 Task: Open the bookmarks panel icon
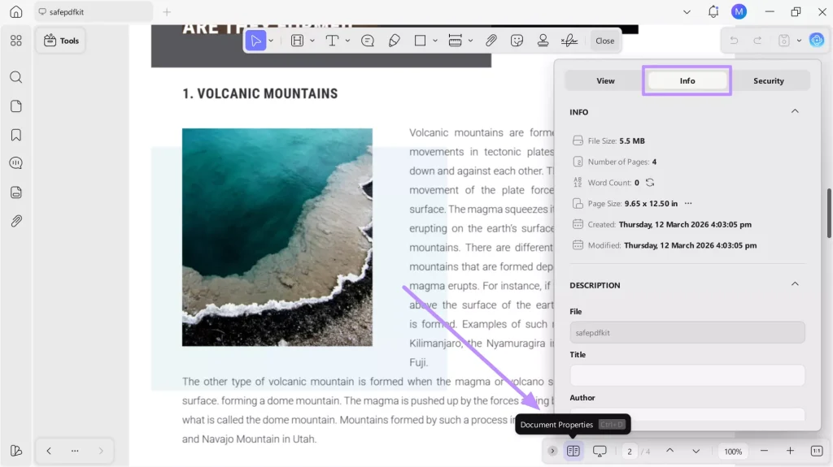[x=16, y=135]
